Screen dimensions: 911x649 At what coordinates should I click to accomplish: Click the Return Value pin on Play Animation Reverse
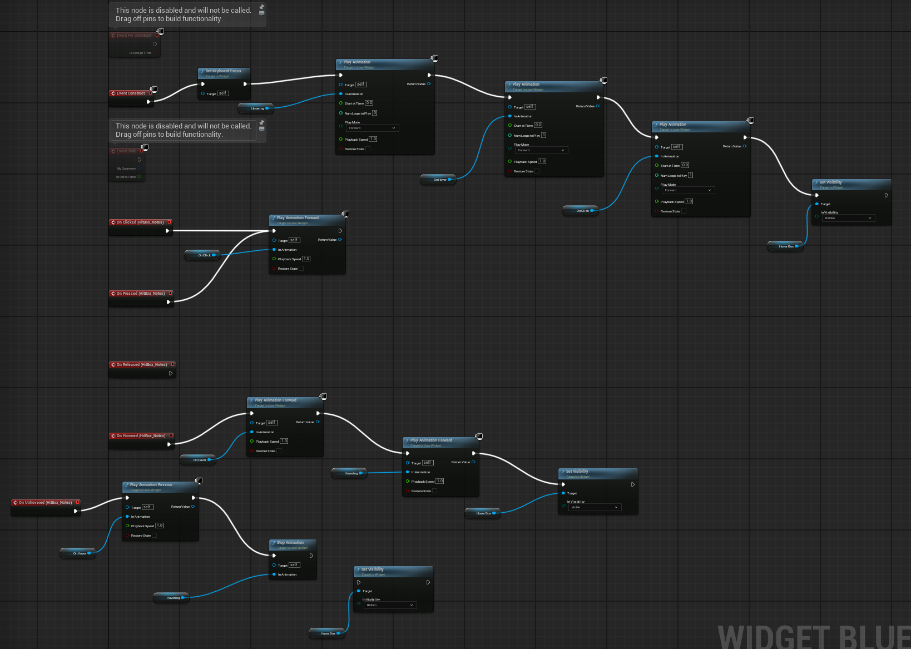[x=193, y=507]
